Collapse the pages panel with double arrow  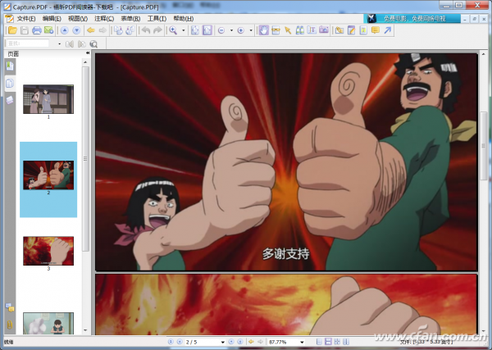pos(88,53)
